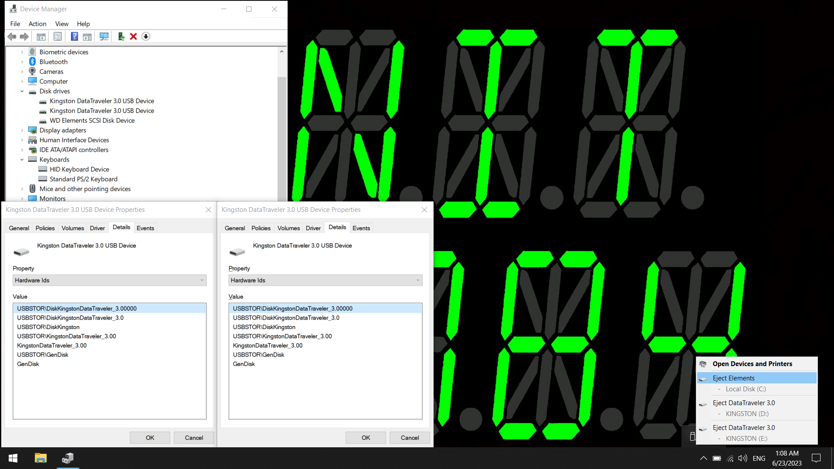Open the network Wi-Fi tray icon

[x=731, y=459]
